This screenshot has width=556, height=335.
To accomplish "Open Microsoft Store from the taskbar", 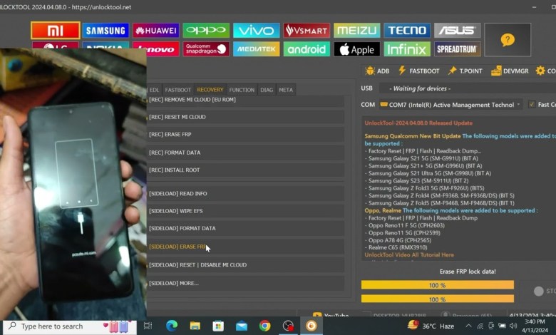I will point(218,326).
